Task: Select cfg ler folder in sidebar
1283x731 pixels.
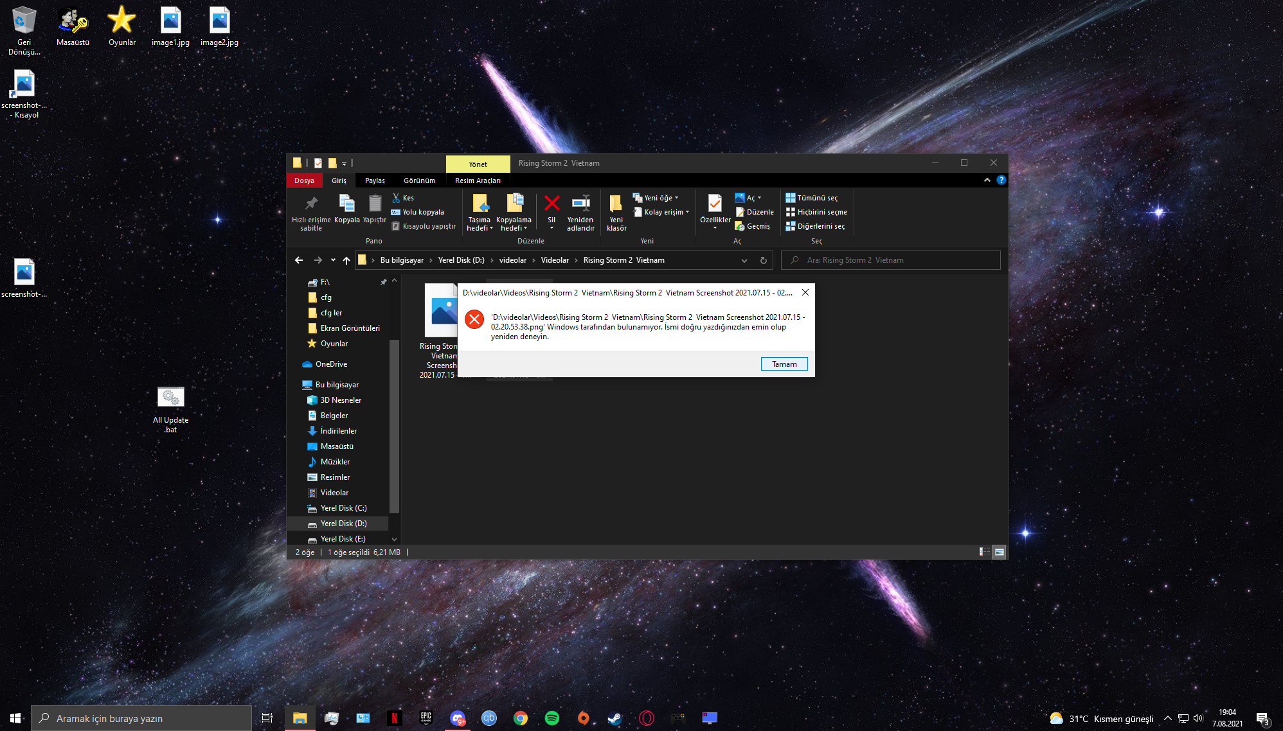Action: 331,313
